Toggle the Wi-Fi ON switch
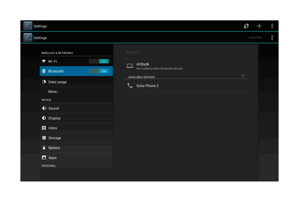This screenshot has height=204, width=299. click(x=99, y=61)
